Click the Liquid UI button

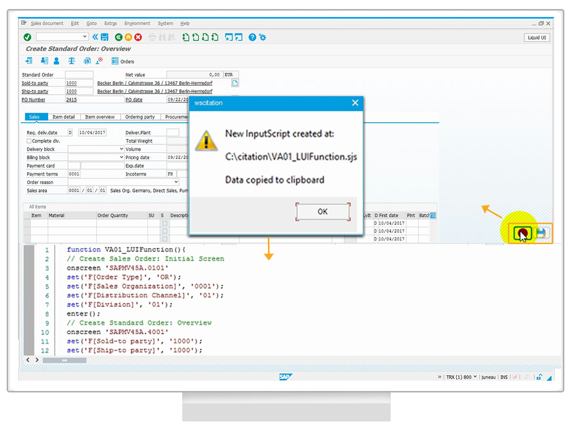[537, 38]
